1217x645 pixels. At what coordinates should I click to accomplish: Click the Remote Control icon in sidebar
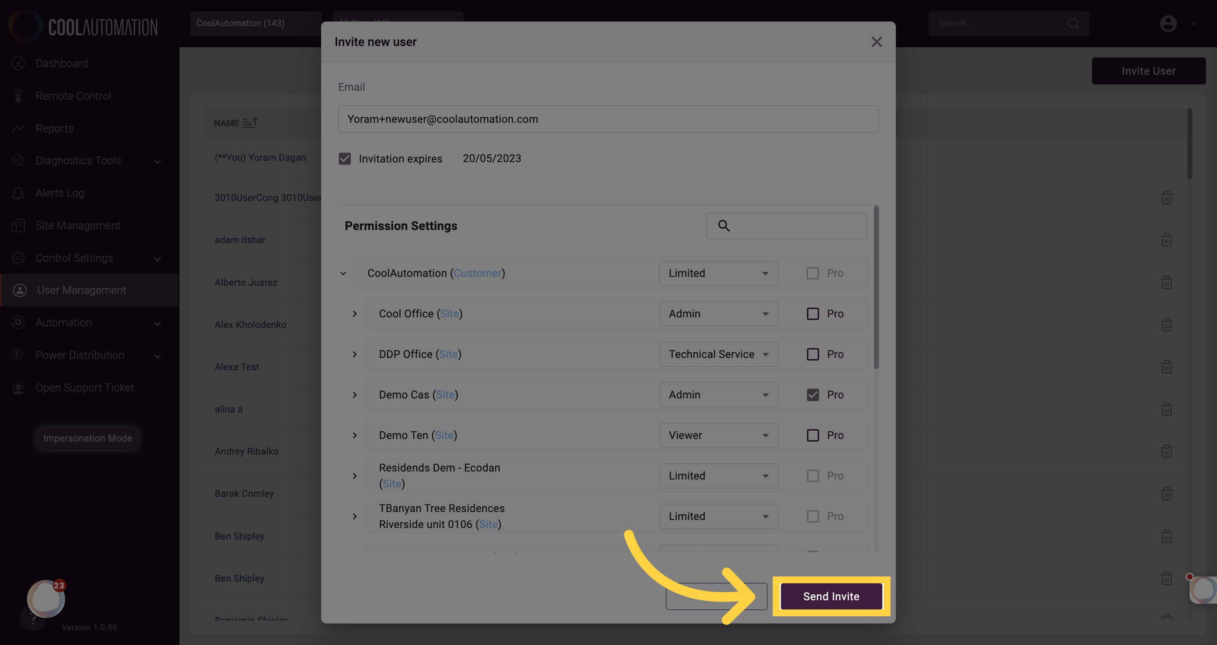pos(18,96)
